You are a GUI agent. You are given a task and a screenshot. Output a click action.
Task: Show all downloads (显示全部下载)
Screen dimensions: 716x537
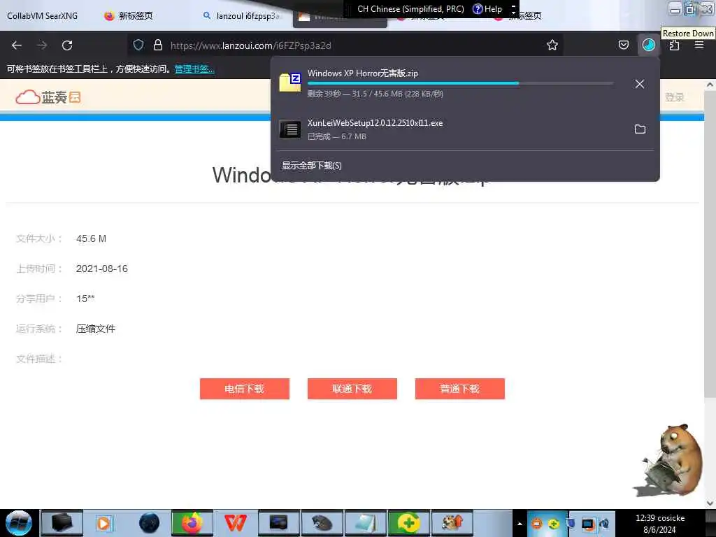click(312, 165)
